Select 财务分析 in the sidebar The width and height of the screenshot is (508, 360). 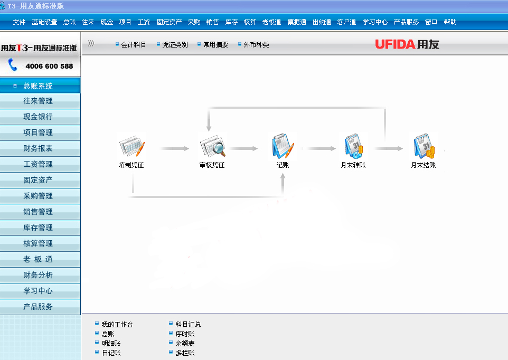point(40,276)
